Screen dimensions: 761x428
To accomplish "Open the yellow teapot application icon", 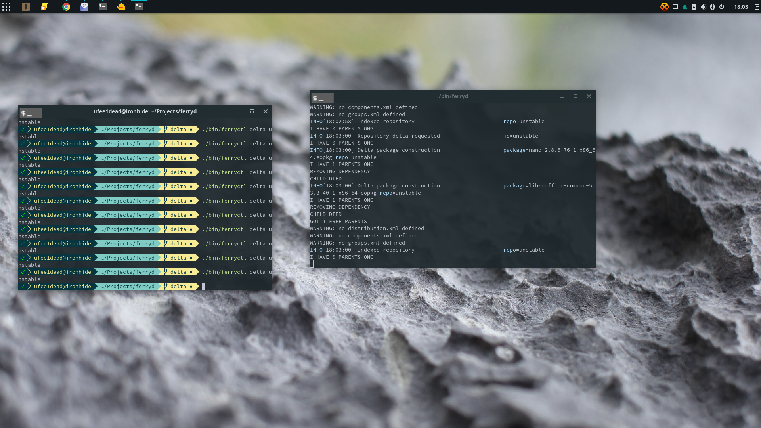I will pyautogui.click(x=121, y=7).
